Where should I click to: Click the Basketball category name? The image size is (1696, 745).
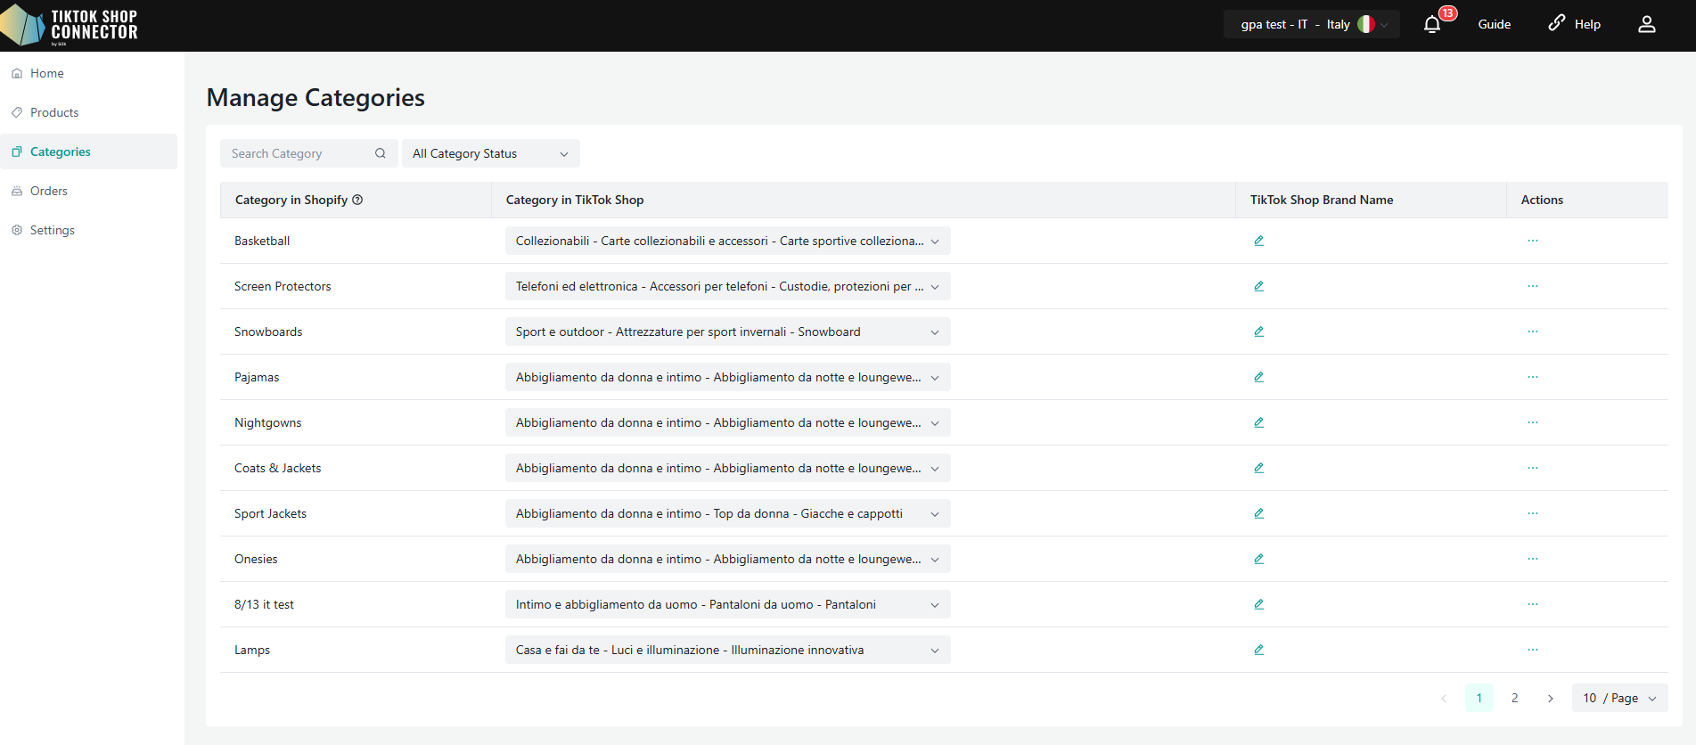click(x=262, y=241)
